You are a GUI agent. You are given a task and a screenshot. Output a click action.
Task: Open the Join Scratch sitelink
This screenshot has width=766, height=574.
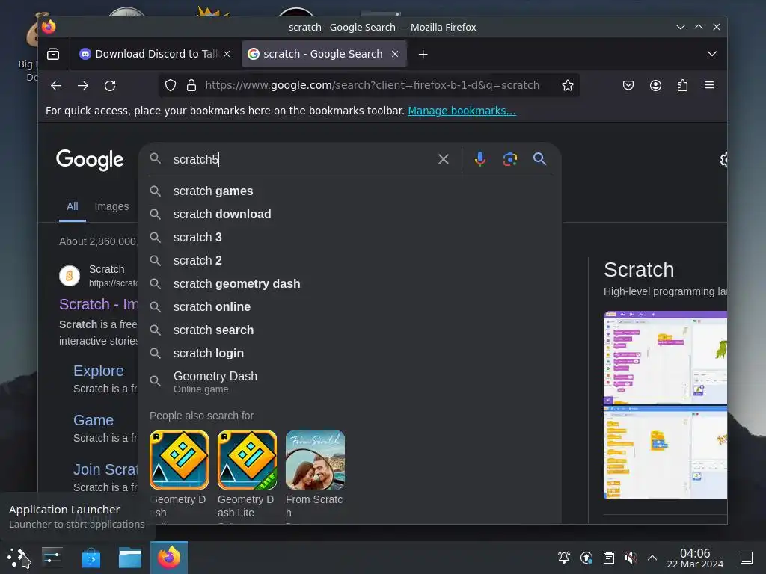pyautogui.click(x=105, y=469)
